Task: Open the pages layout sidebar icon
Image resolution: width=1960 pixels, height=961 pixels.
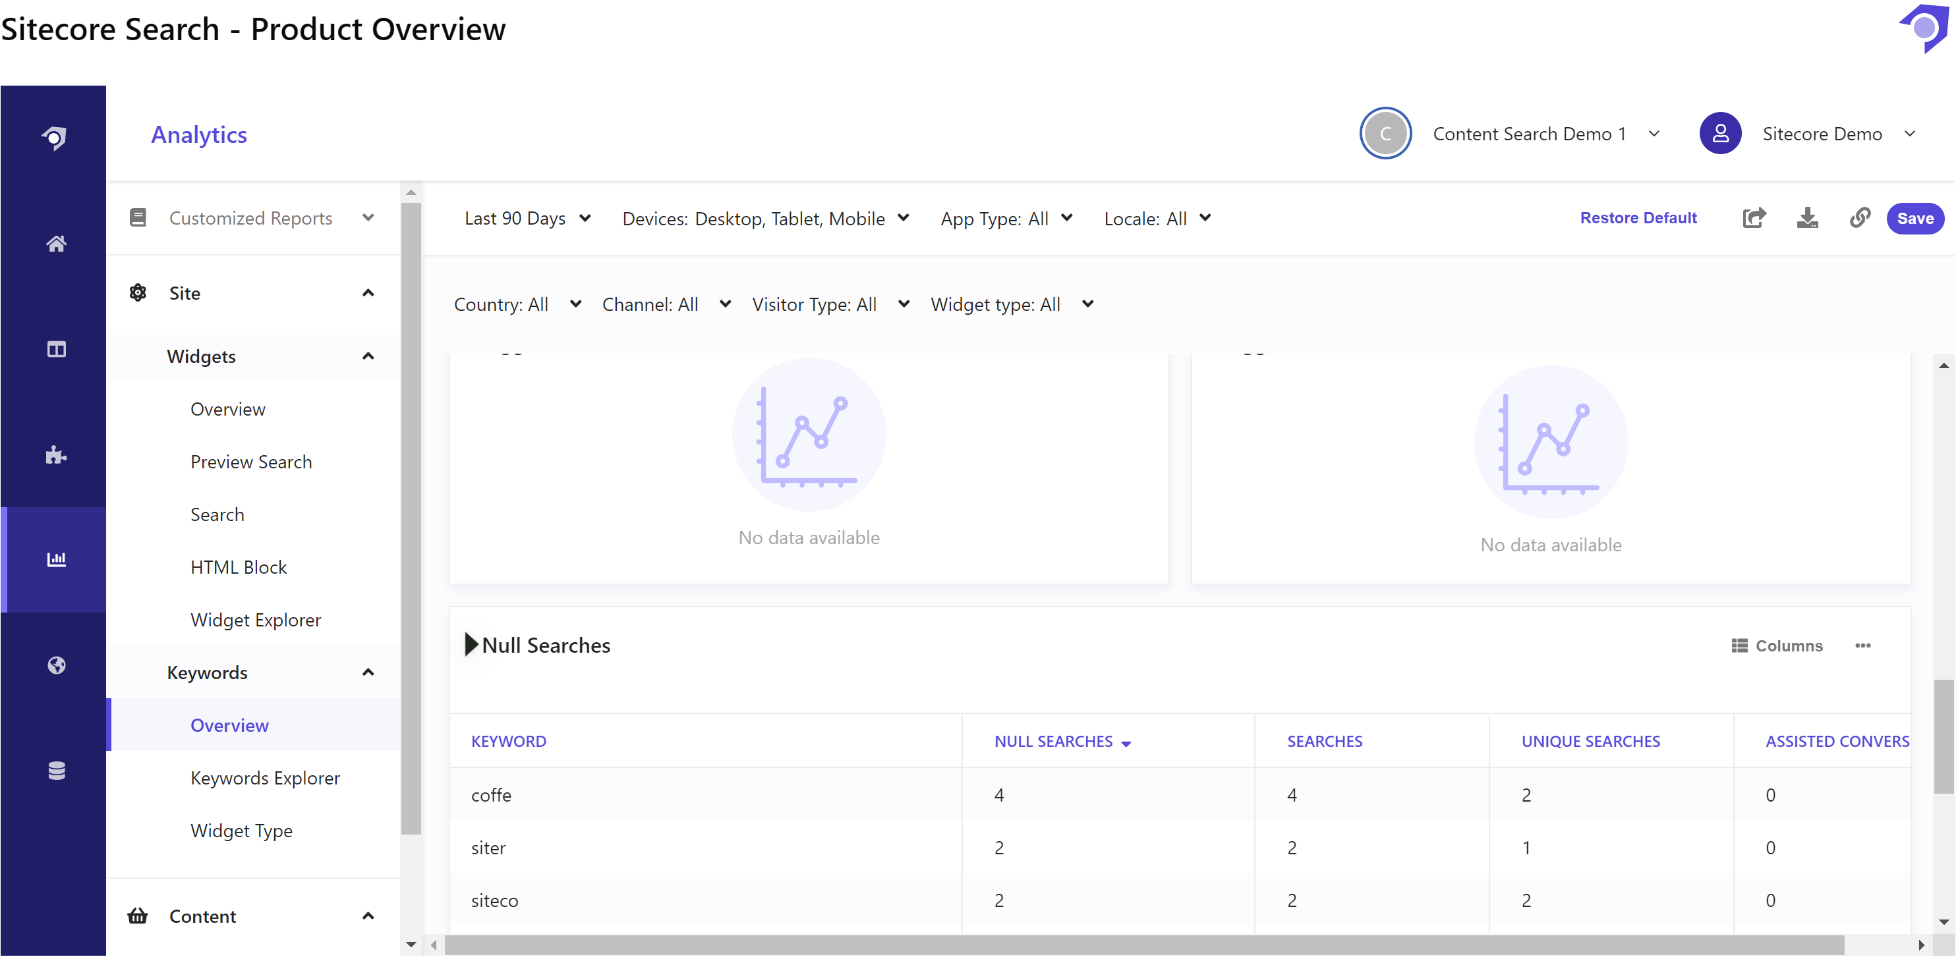Action: click(x=55, y=349)
